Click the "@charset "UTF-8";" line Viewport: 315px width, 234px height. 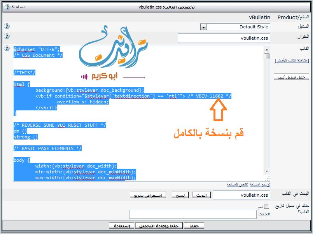[37, 49]
